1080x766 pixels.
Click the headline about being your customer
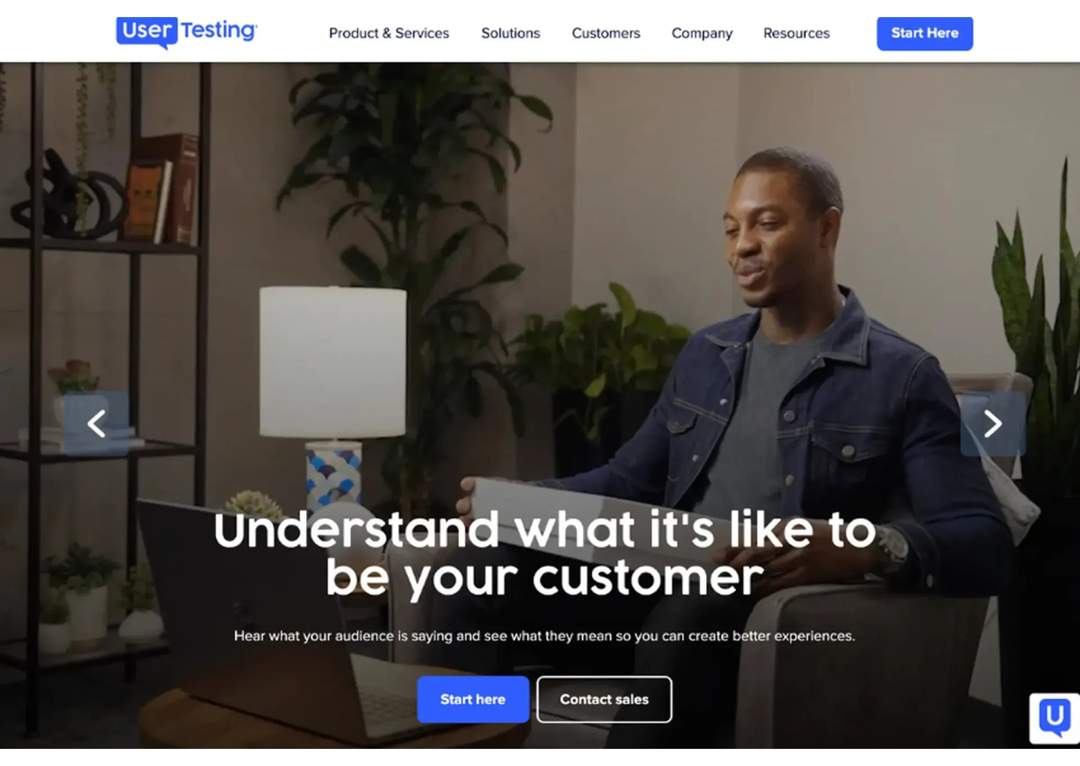544,554
